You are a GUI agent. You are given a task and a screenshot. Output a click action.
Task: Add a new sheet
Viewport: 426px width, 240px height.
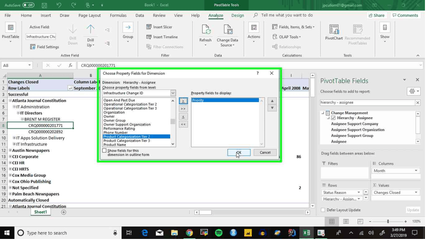[x=63, y=212]
